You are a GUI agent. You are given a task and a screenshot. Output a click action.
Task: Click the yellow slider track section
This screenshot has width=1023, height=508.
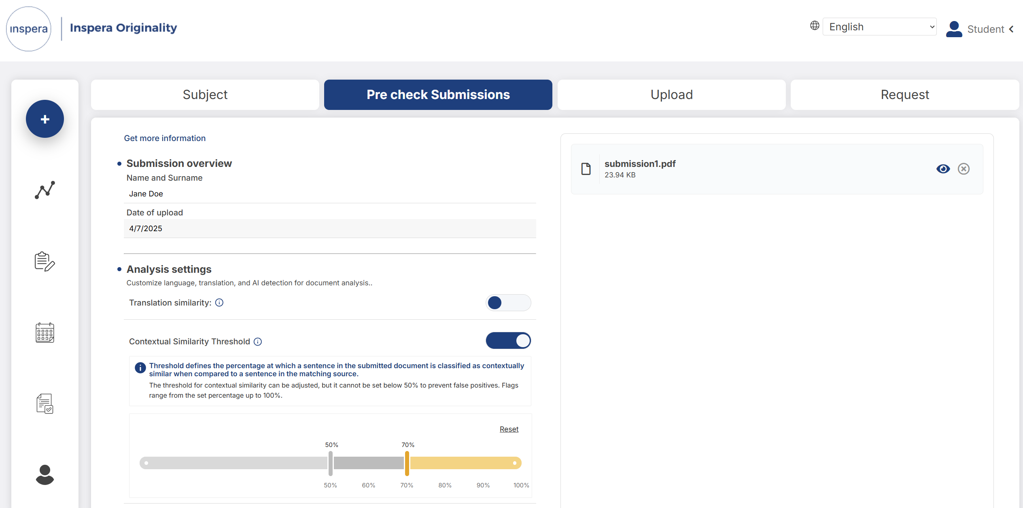(465, 463)
